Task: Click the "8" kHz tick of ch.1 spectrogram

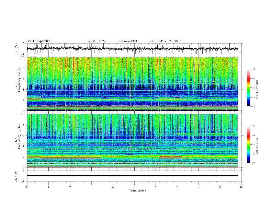Action: click(24, 68)
